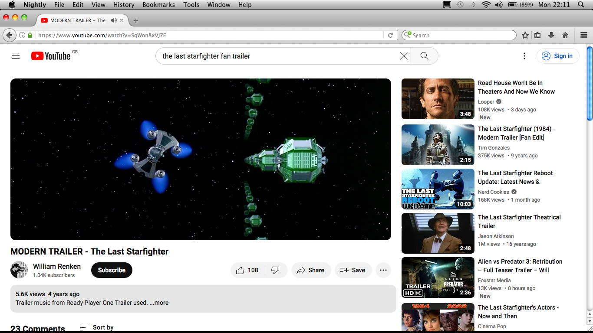Open William Renken channel name link
Screen dimensions: 593x333
click(57, 266)
